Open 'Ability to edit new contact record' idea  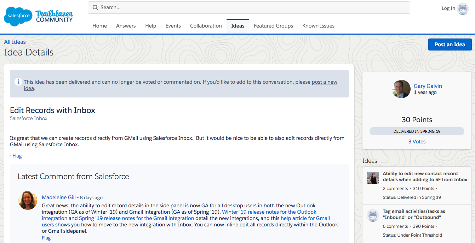[425, 177]
